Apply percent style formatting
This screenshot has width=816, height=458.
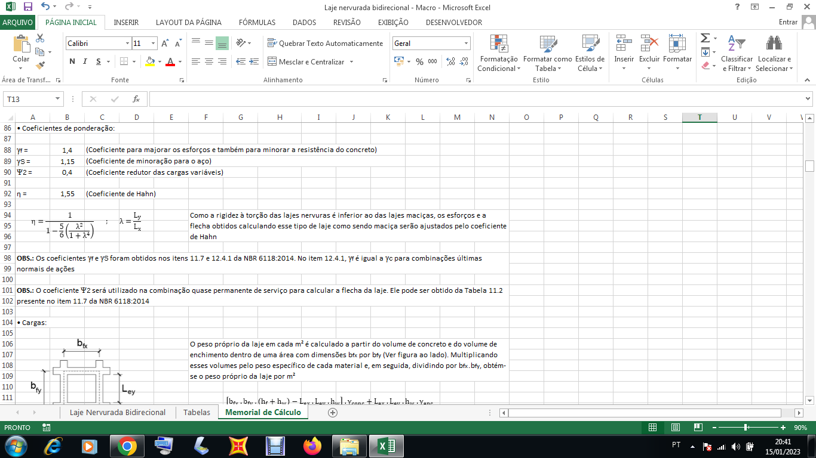[x=419, y=61]
